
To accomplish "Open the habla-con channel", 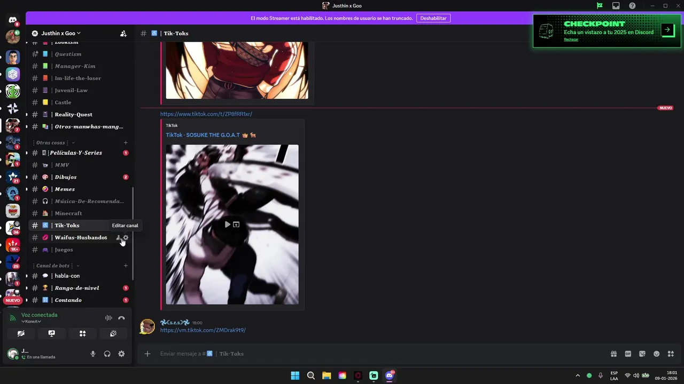I will [x=80, y=276].
